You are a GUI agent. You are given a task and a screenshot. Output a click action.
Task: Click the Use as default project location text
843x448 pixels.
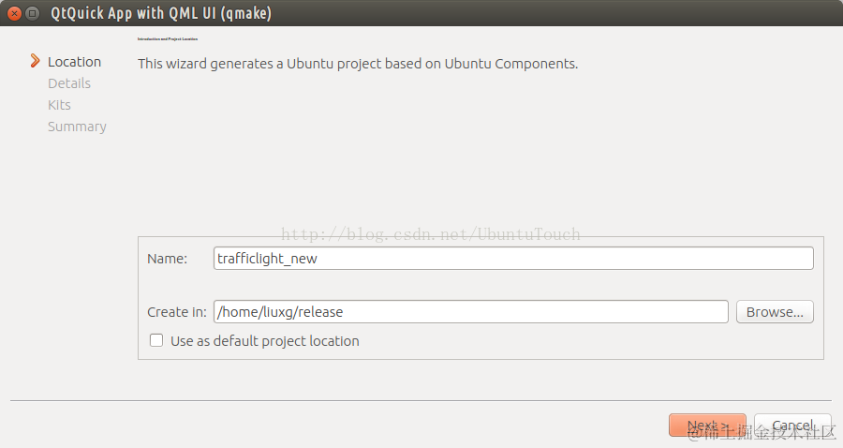tap(264, 341)
